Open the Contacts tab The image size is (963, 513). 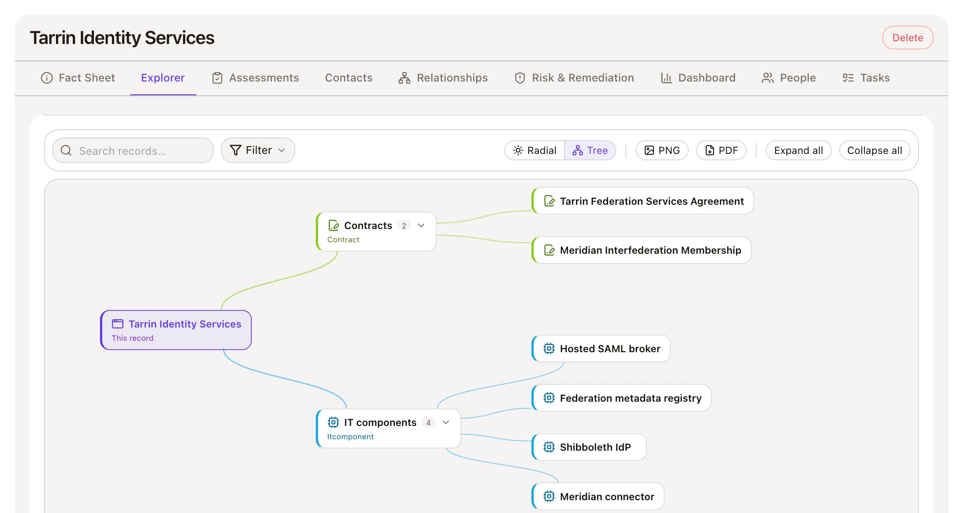pos(349,78)
